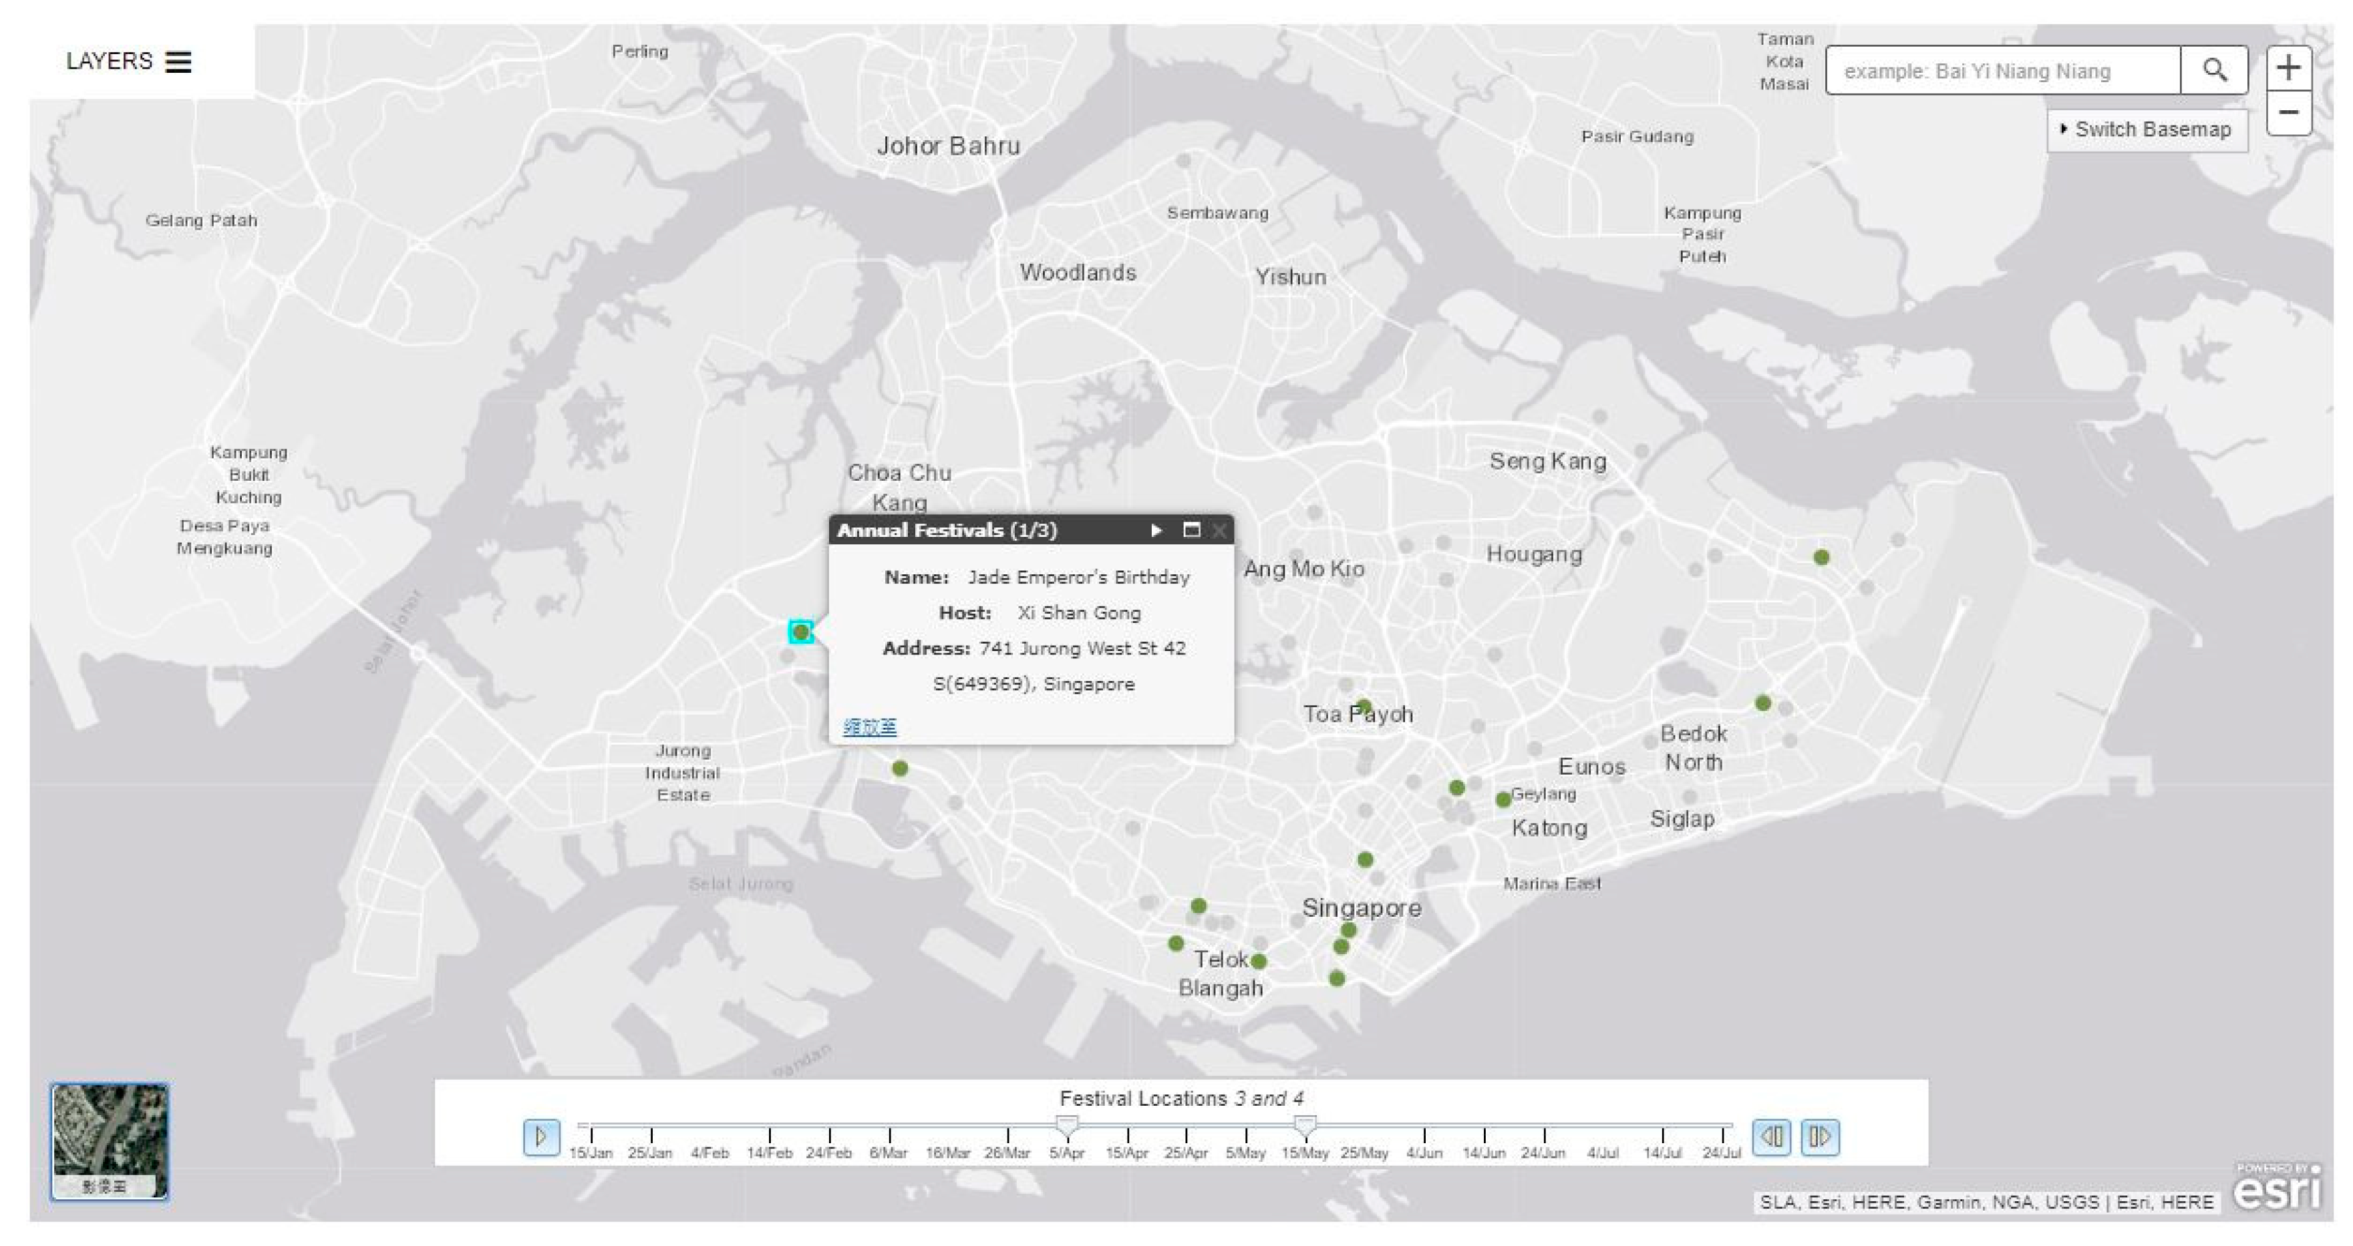This screenshot has width=2353, height=1246.
Task: Click the 24/Jun tick on timeline
Action: click(1544, 1134)
